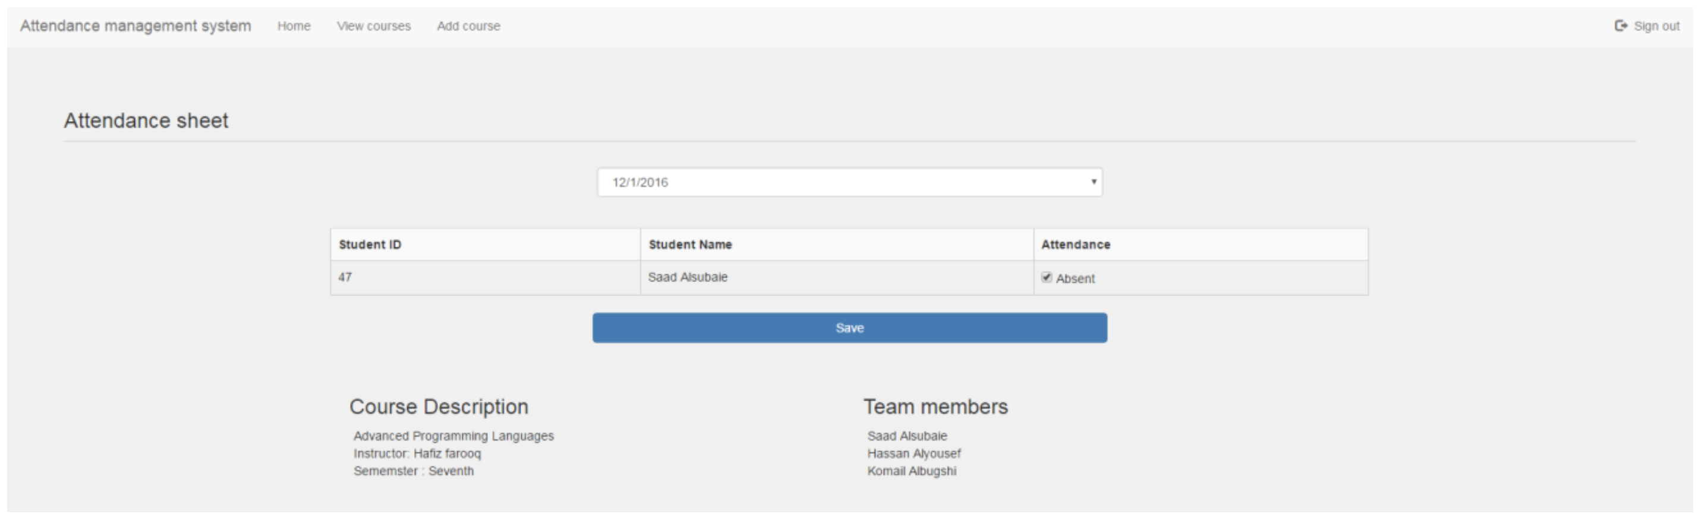This screenshot has height=520, width=1702.
Task: Open the Add course page
Action: point(468,26)
